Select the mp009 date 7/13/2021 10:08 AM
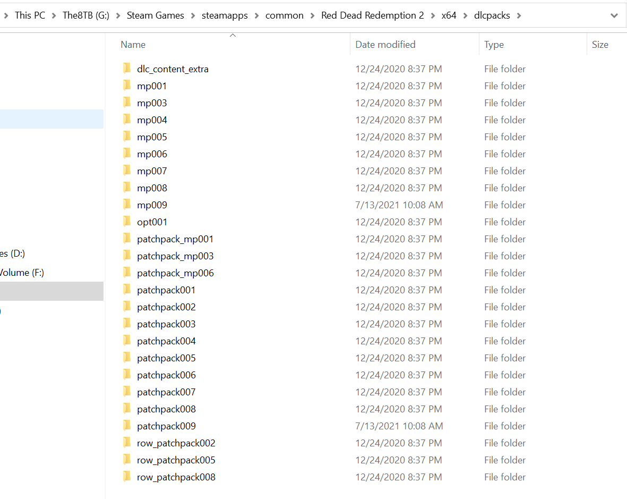Viewport: 627px width, 499px height. coord(399,205)
